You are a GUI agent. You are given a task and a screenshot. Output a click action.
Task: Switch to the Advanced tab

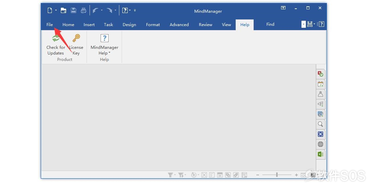click(179, 25)
